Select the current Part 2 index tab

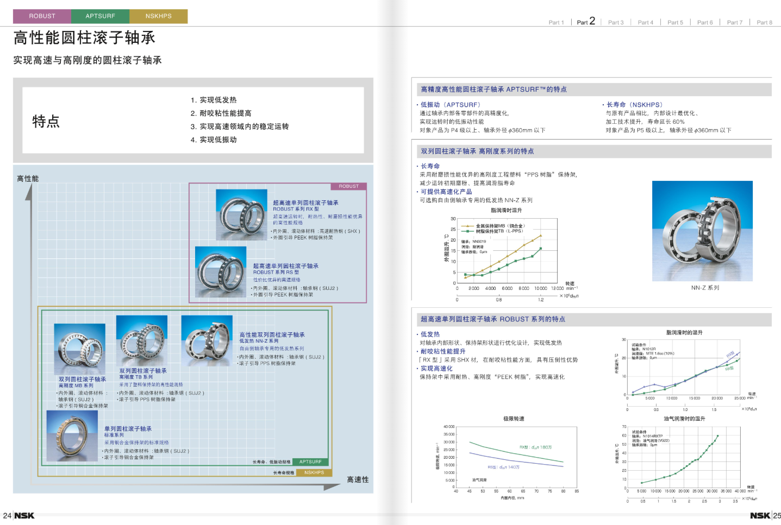click(x=586, y=21)
